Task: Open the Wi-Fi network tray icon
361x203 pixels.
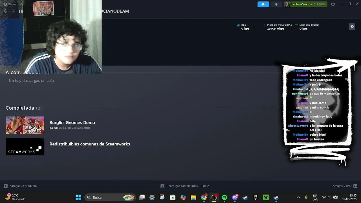Action: tap(324, 197)
